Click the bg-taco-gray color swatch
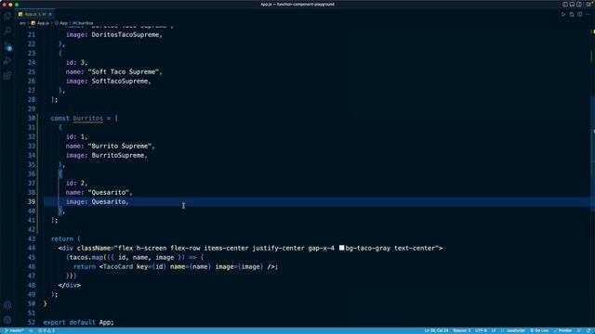Viewport: 595px width, 334px height. coord(341,248)
